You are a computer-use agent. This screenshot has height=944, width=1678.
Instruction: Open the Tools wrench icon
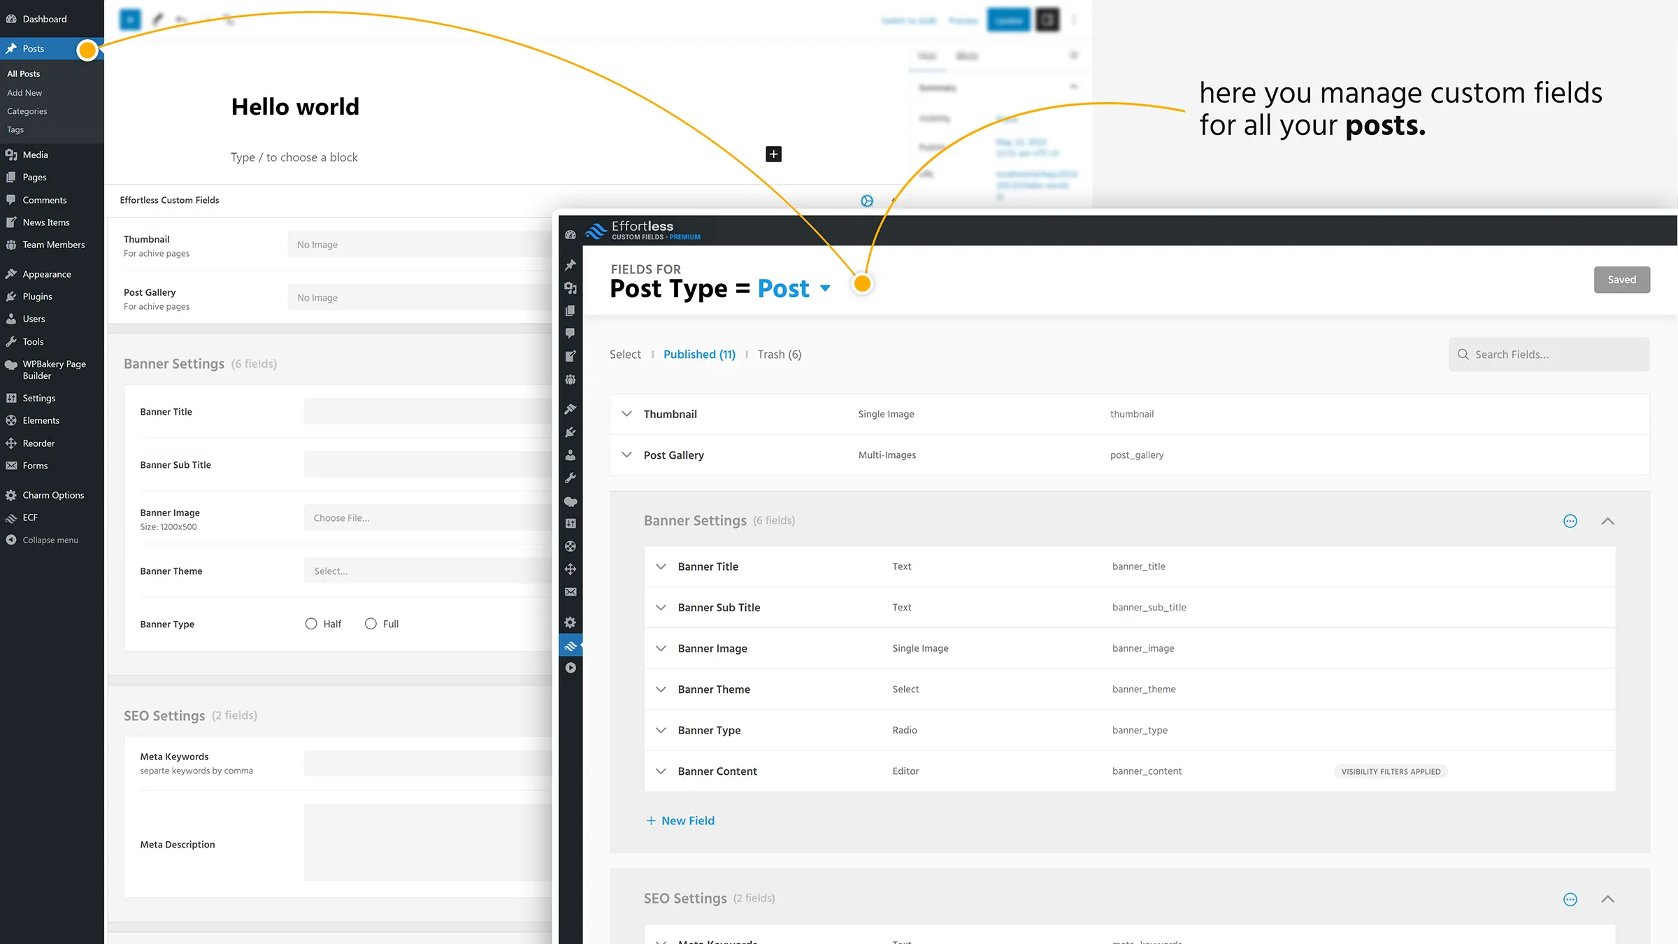click(571, 477)
